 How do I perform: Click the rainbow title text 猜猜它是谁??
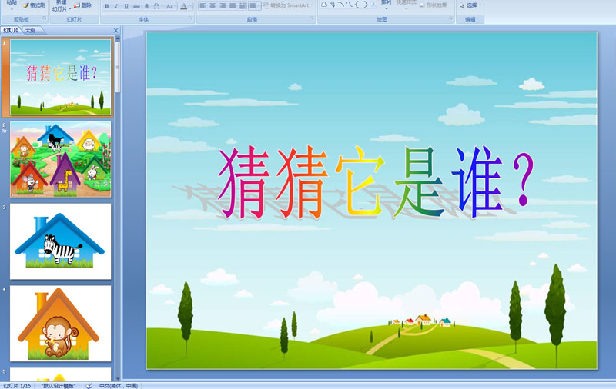[376, 182]
